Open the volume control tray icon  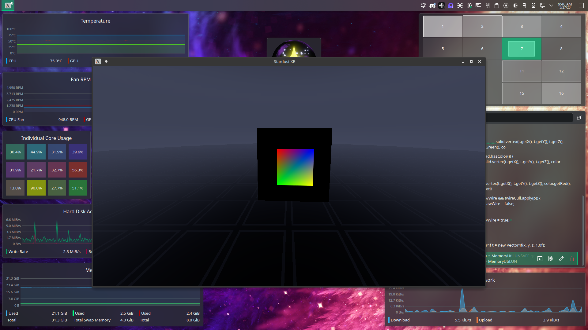tap(515, 5)
